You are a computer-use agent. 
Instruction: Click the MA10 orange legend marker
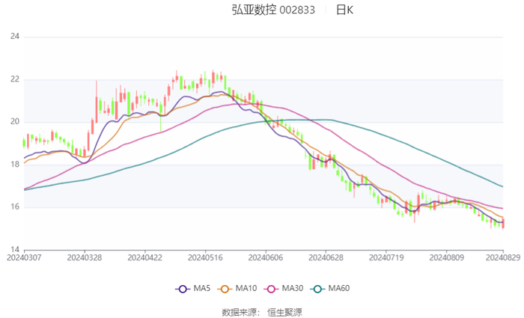point(224,289)
